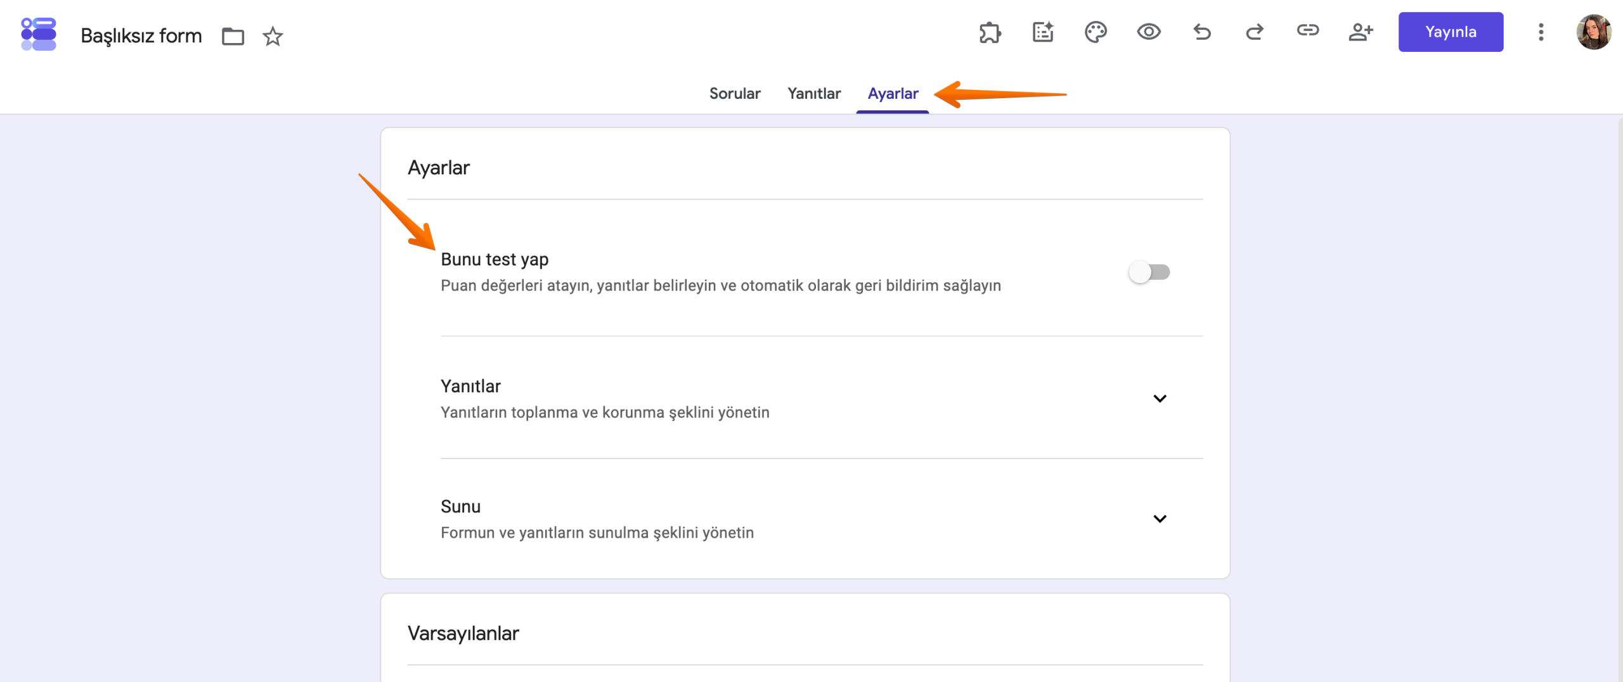Undo the last change
Screen dimensions: 1623x682
pos(1202,32)
